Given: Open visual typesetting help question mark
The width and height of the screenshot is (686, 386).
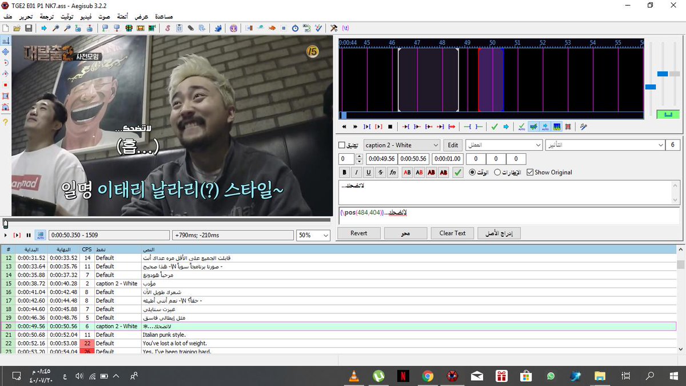Looking at the screenshot, I should pos(5,122).
